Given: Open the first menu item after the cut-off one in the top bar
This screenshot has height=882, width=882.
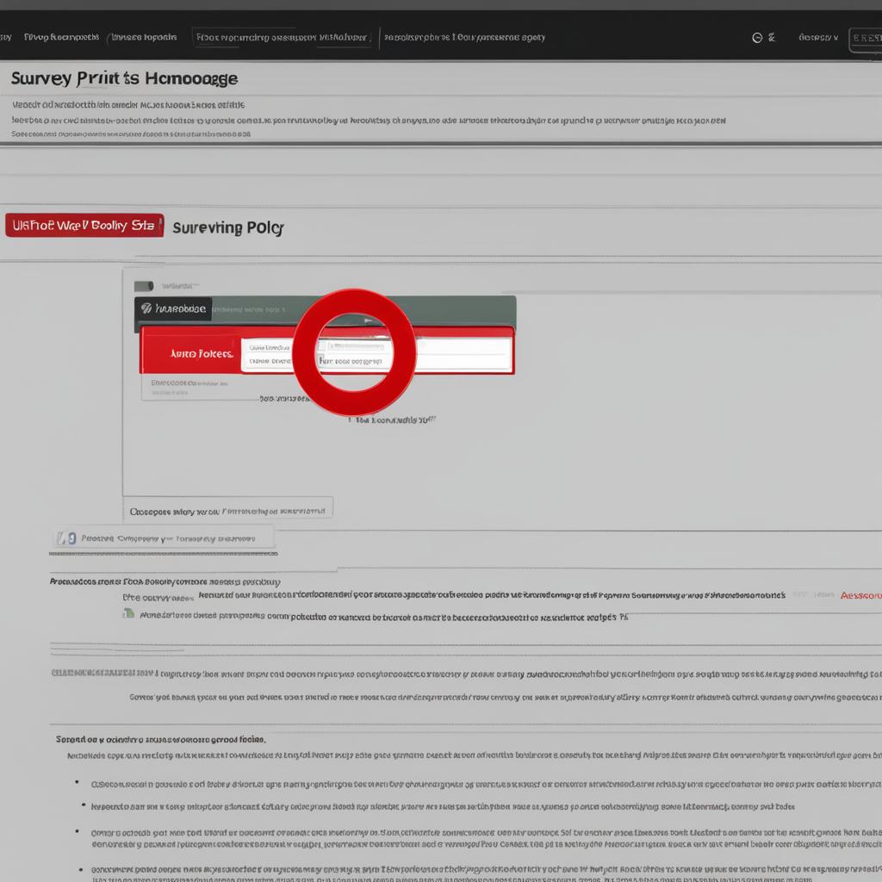Looking at the screenshot, I should (61, 37).
